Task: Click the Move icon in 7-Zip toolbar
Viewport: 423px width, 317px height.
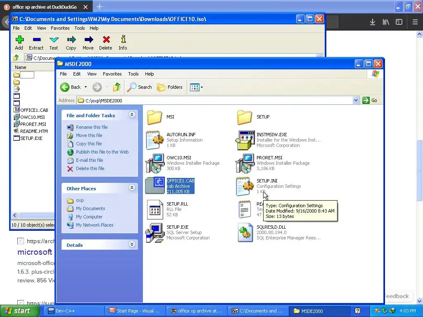Action: click(88, 40)
